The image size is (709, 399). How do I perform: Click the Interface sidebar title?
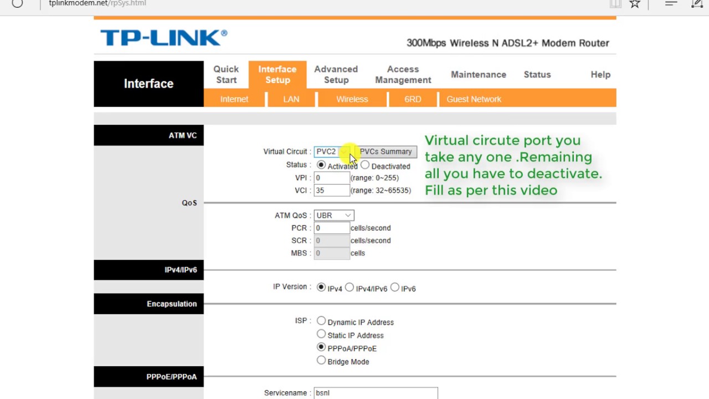click(148, 84)
